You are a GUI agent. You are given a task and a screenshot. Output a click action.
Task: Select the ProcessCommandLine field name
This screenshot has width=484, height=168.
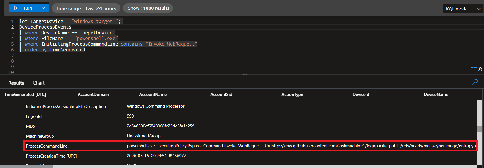tap(47, 146)
